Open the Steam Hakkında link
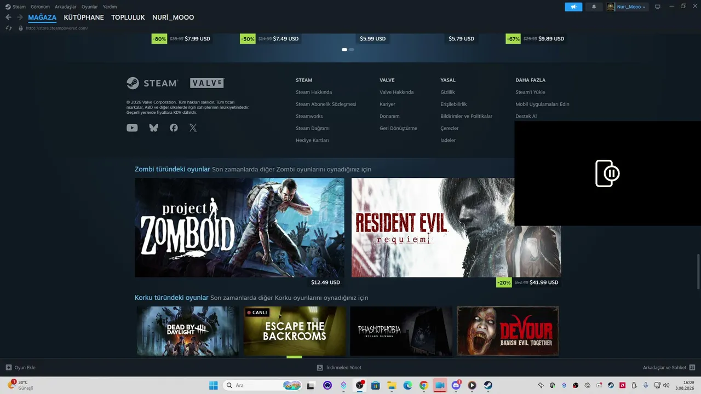 [x=314, y=92]
